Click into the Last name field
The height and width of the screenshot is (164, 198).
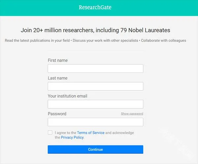click(95, 86)
